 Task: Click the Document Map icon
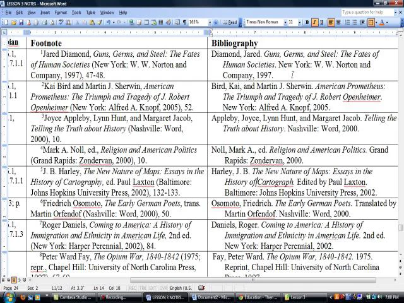tap(177, 23)
